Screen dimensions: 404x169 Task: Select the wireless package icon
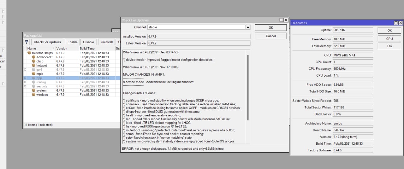[33, 95]
